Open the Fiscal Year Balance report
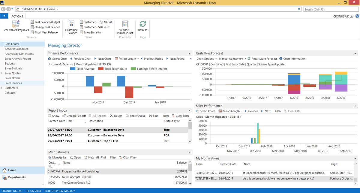This screenshot has width=360, height=193. 44,32
